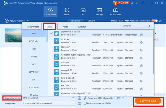Click the Convertir Tout button
Viewport: 166px width, 108px height.
(x=148, y=101)
